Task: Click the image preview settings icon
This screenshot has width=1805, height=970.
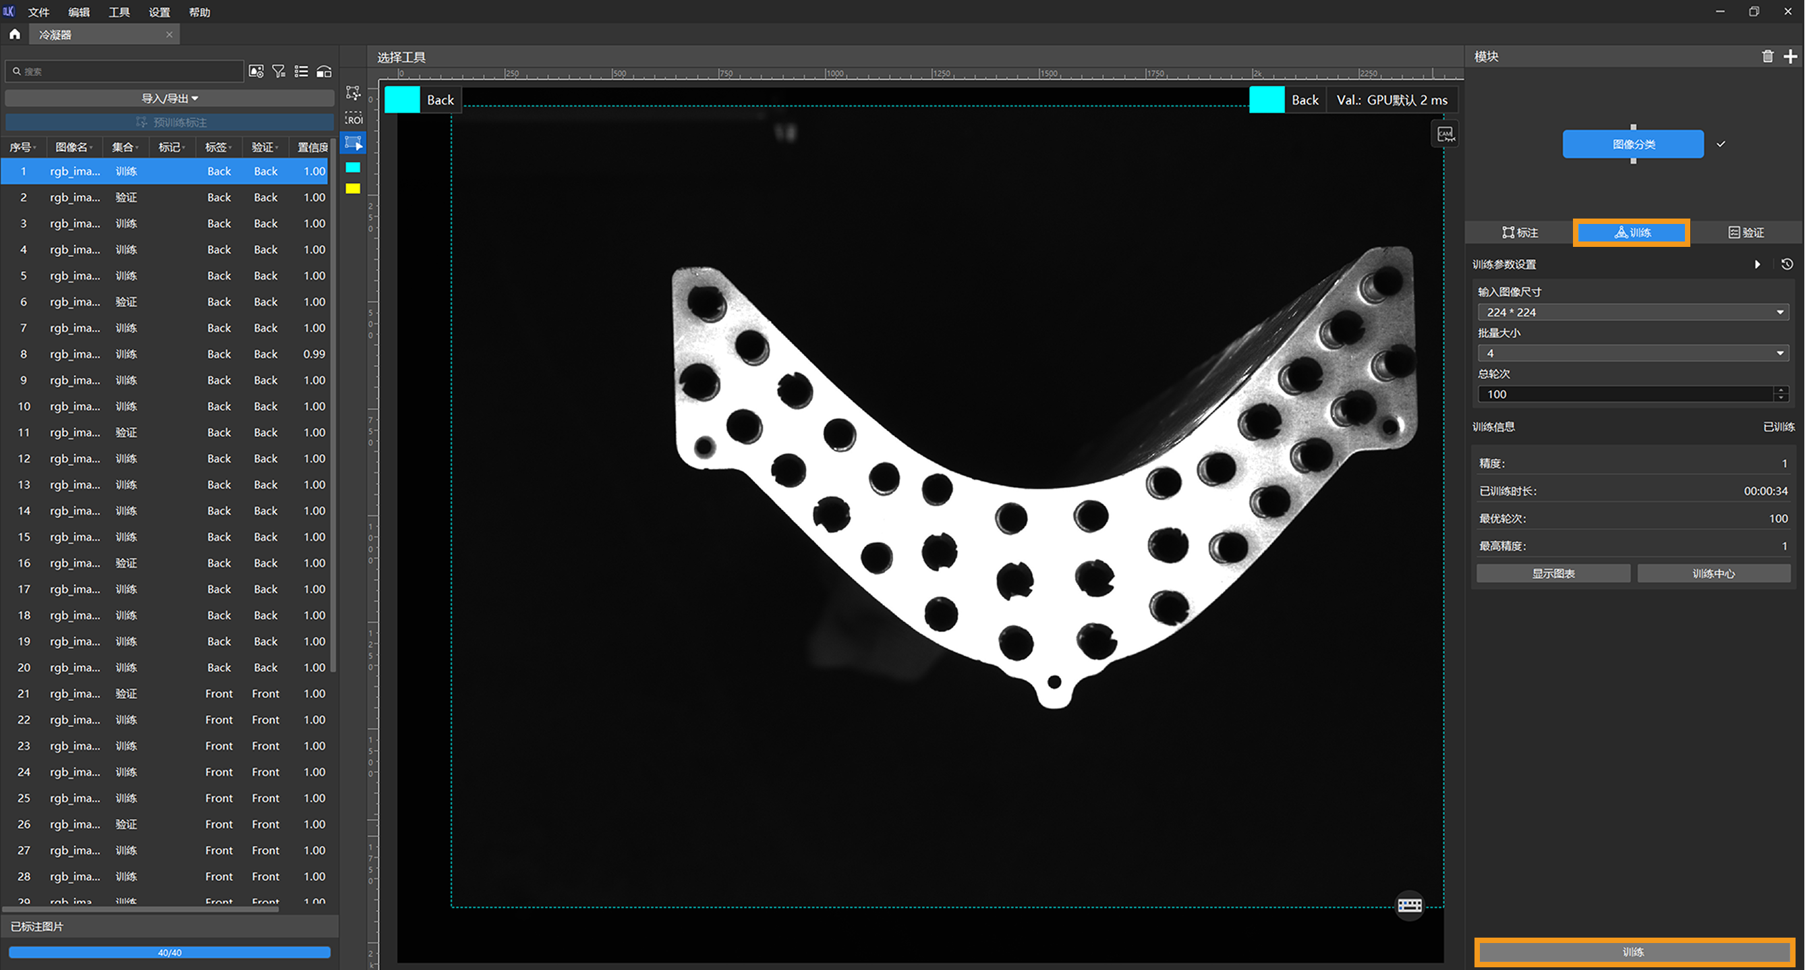Action: (256, 72)
